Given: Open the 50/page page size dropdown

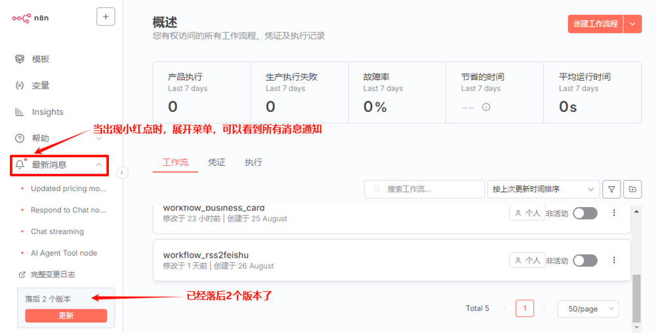Looking at the screenshot, I should [588, 309].
